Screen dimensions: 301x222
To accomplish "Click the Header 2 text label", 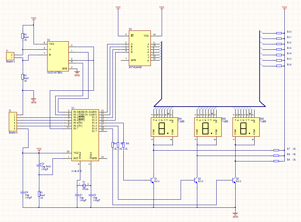I will coord(11,62).
